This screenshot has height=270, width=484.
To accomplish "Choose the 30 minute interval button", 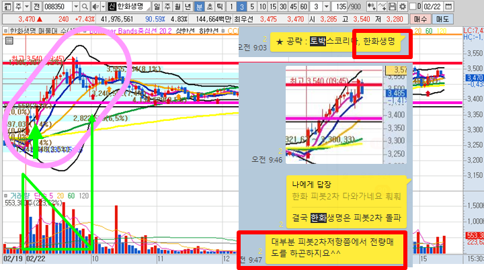I will [x=283, y=7].
